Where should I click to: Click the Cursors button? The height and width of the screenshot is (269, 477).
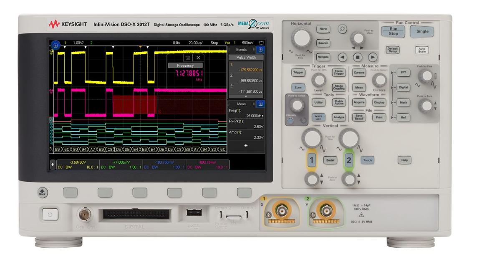pos(359,73)
